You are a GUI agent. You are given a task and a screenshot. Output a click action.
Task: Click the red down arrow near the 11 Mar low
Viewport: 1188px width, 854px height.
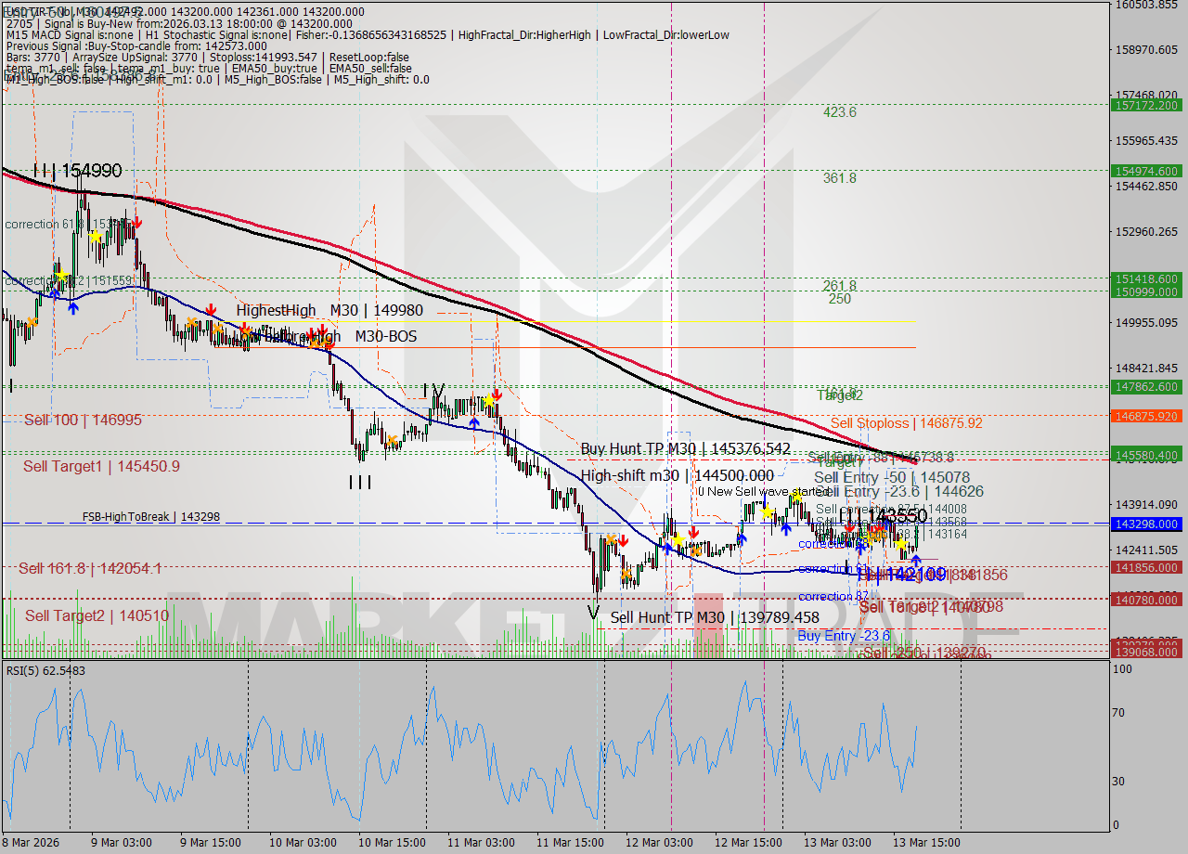pyautogui.click(x=624, y=541)
